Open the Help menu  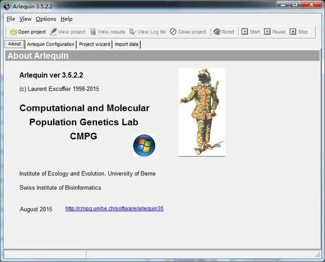click(66, 19)
